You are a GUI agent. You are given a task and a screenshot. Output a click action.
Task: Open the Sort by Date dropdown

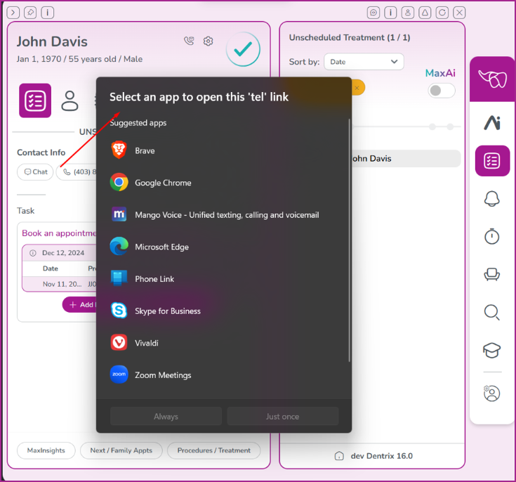[364, 62]
